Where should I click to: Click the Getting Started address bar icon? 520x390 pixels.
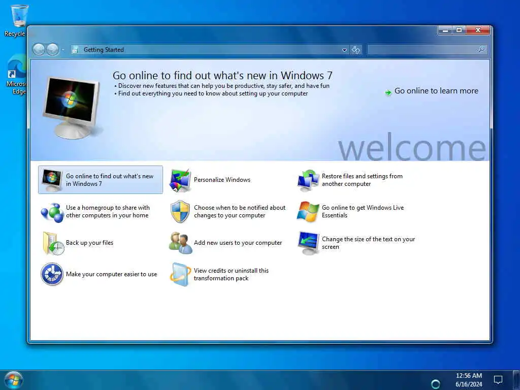coord(75,50)
